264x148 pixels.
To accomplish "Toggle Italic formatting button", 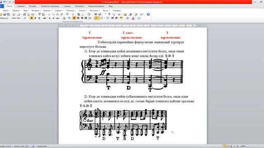I will 35,18.
